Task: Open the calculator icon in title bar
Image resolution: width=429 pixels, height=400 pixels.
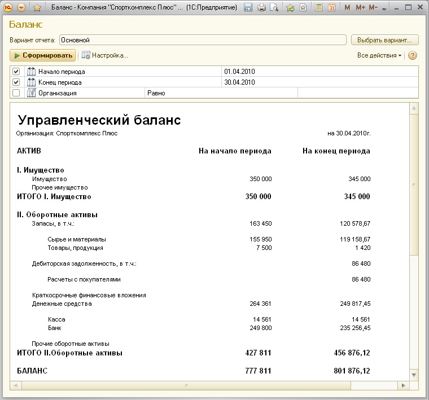Action: (318, 7)
